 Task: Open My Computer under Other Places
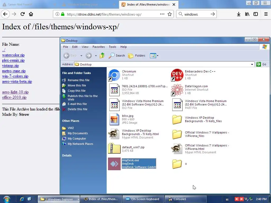pyautogui.click(x=74, y=139)
